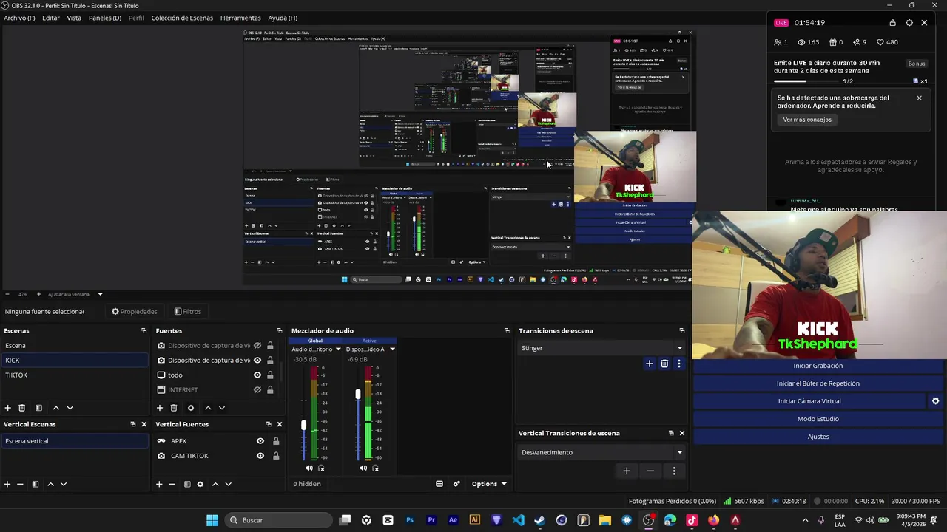947x532 pixels.
Task: Move source down in Fuentes panel
Action: (x=222, y=408)
